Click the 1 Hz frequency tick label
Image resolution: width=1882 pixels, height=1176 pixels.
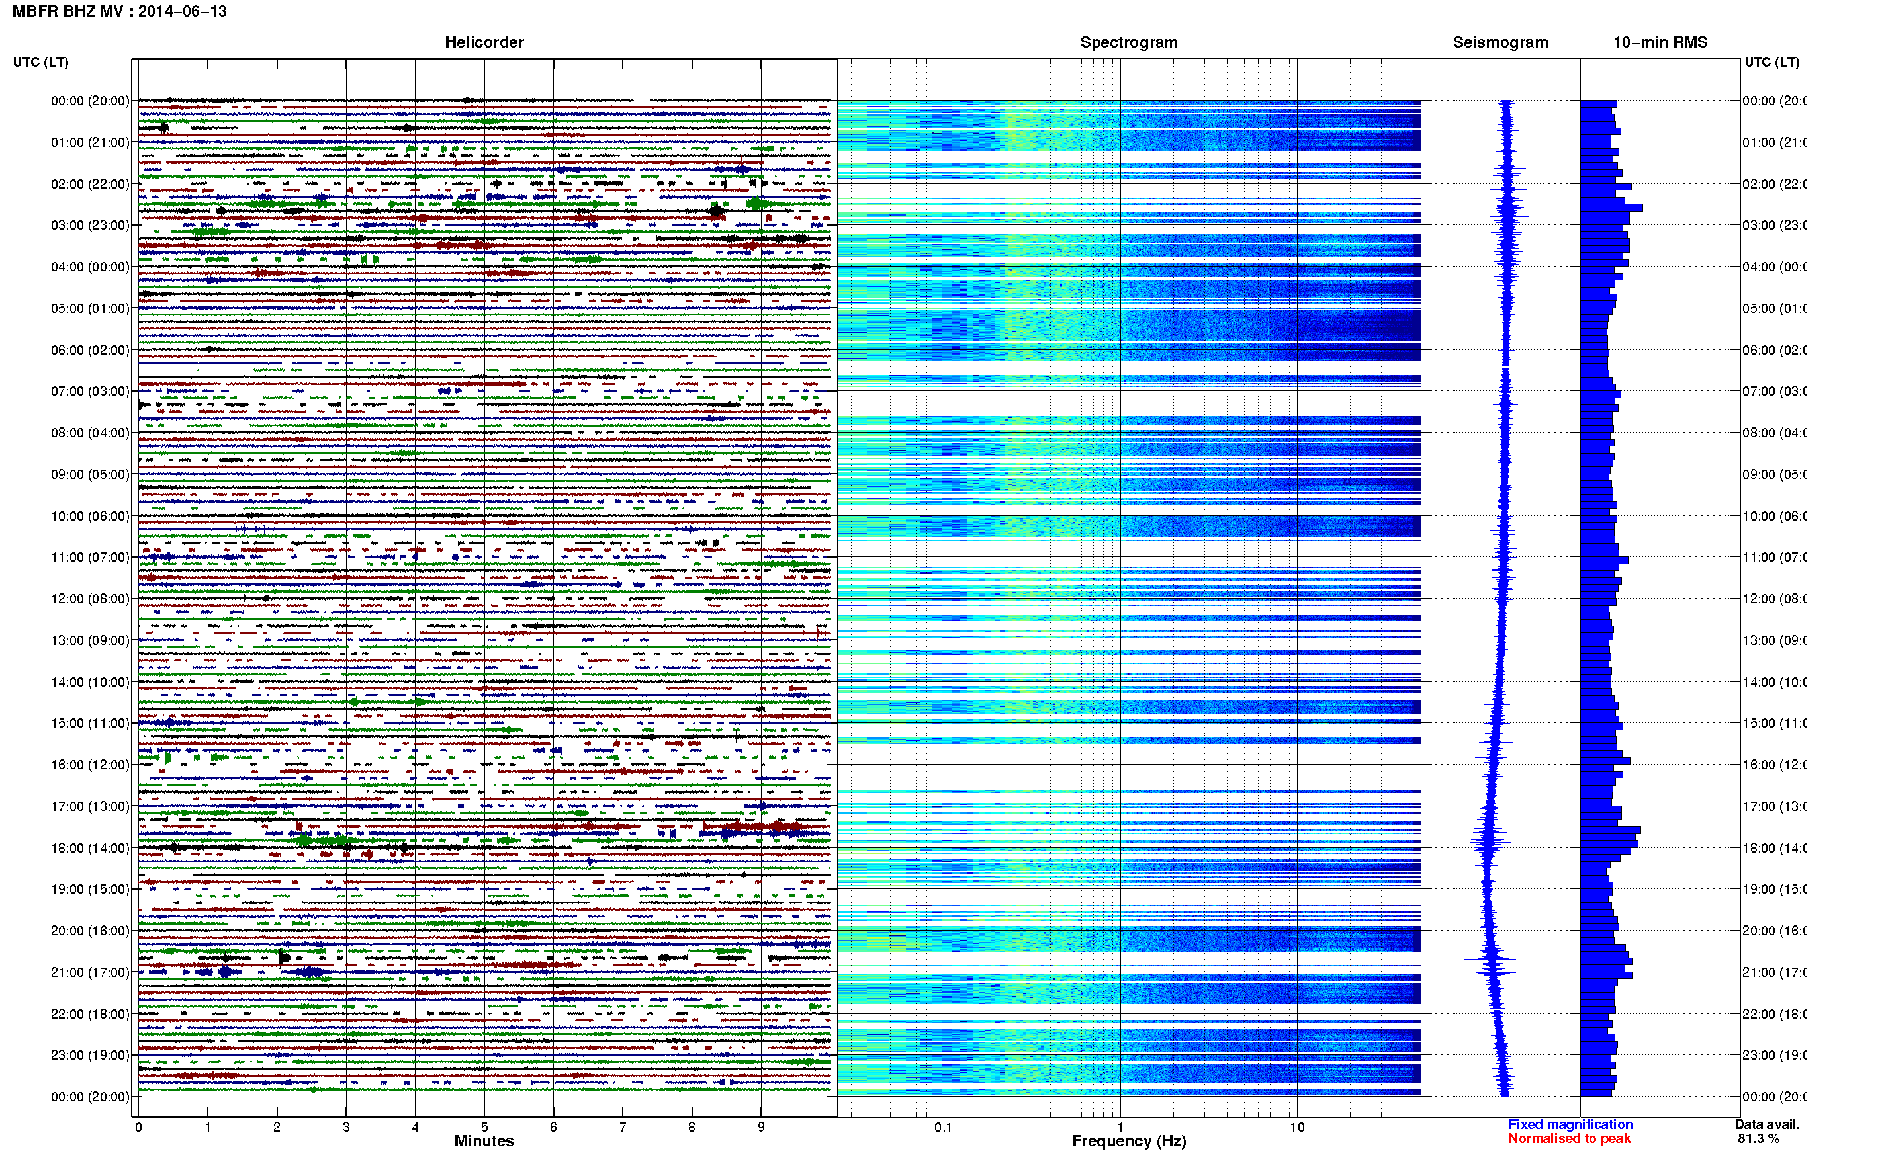pos(1120,1127)
